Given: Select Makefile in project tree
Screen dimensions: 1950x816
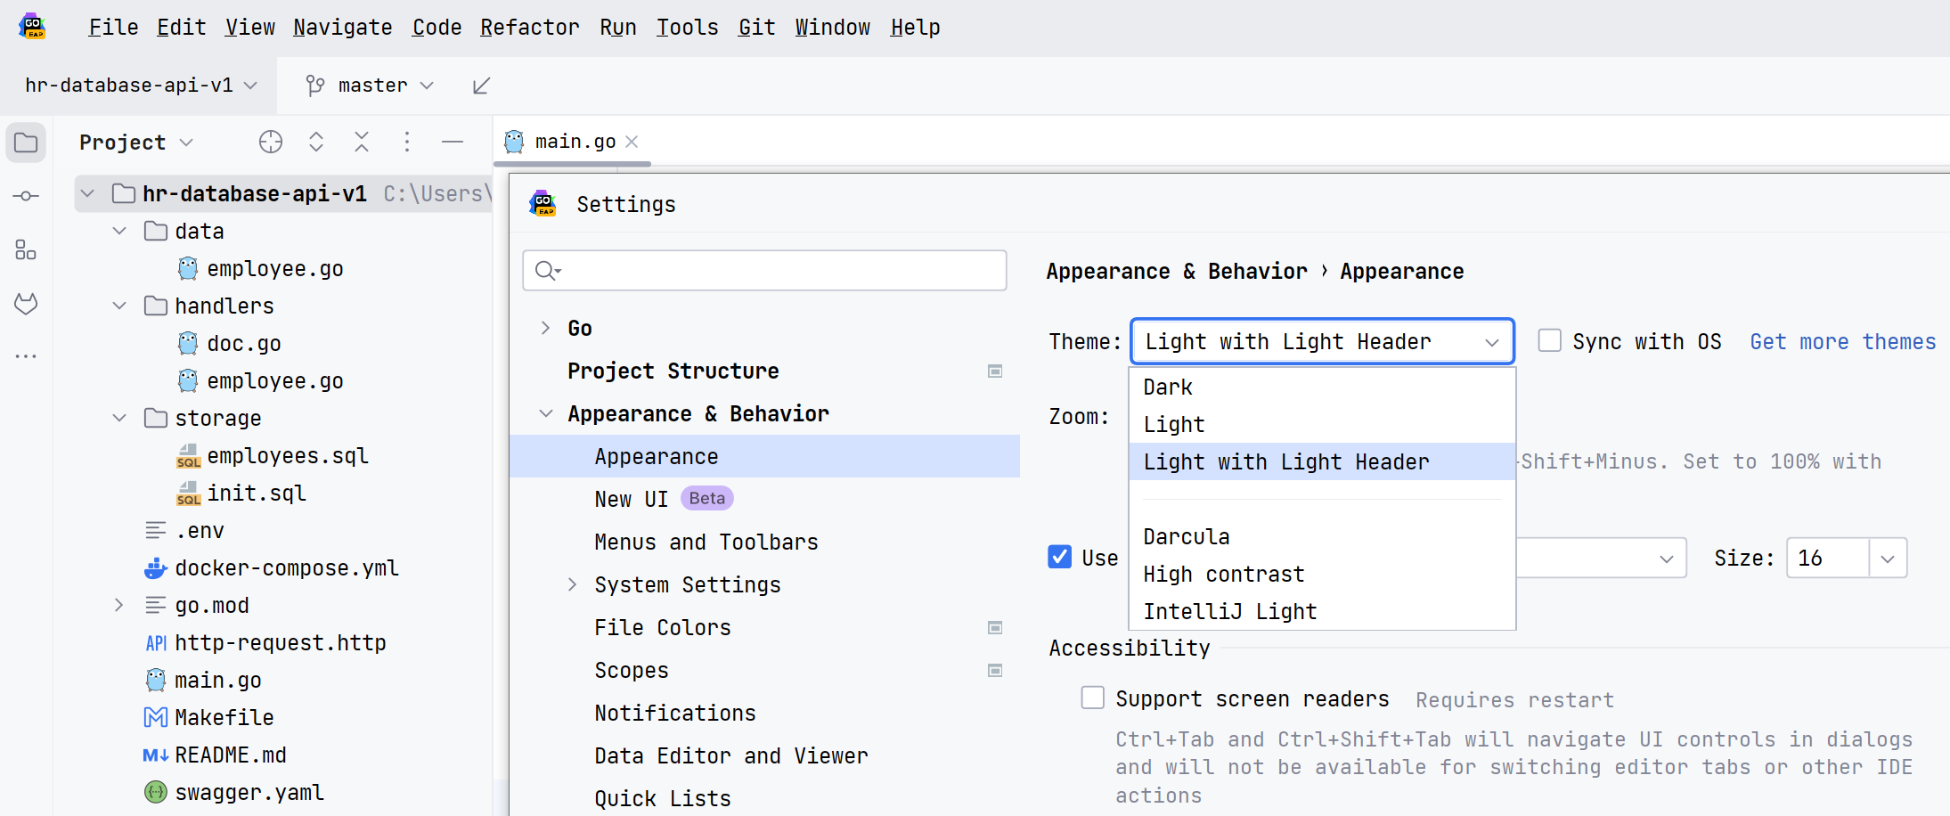Looking at the screenshot, I should (224, 717).
